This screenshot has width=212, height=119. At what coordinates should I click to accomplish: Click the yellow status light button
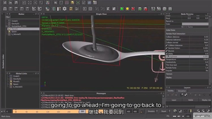click(127, 9)
